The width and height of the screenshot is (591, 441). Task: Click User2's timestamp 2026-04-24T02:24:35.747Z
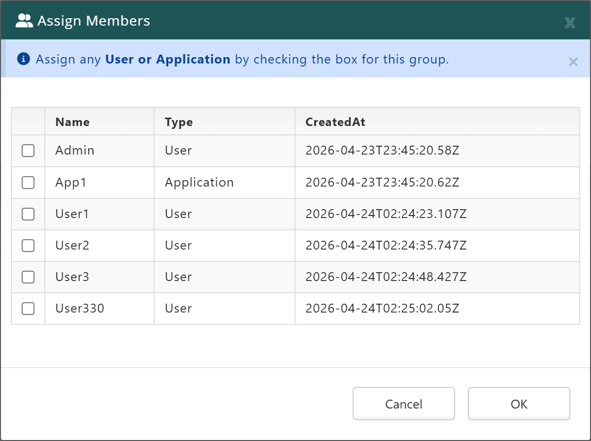[x=386, y=246]
